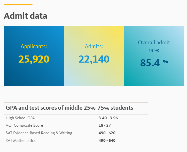187x152 pixels.
Task: Click the SAT Mathematics row label
Action: 21,141
